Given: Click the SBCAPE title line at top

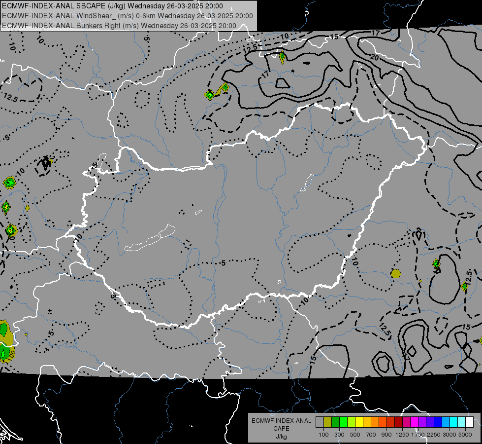Looking at the screenshot, I should coord(112,6).
